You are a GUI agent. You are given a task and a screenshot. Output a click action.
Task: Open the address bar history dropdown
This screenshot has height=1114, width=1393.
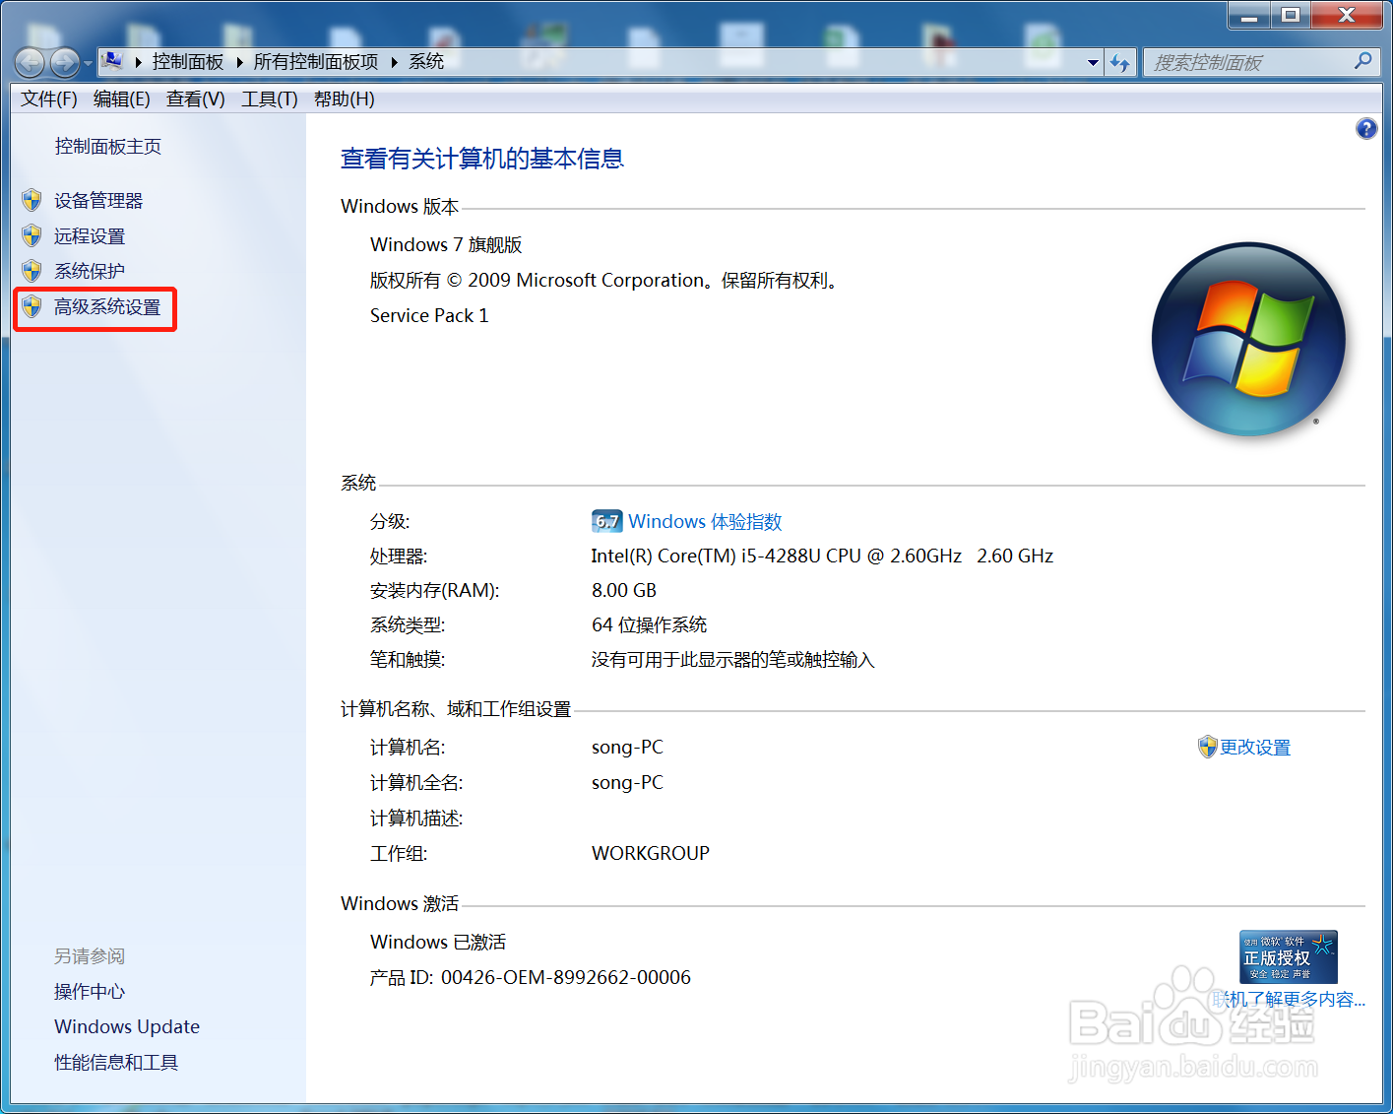click(x=1093, y=62)
